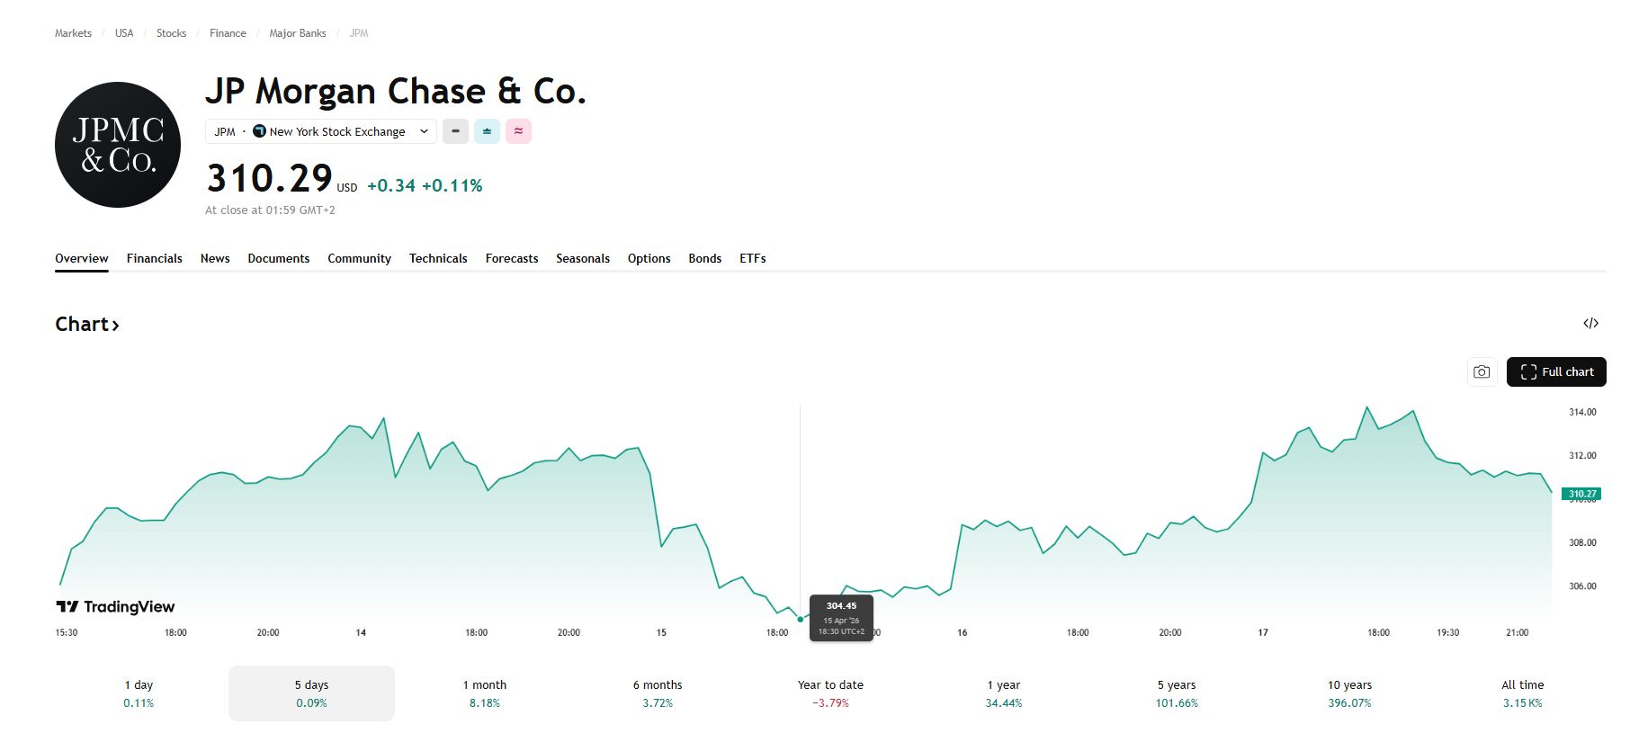Open the News tab
The width and height of the screenshot is (1630, 751).
coord(215,258)
